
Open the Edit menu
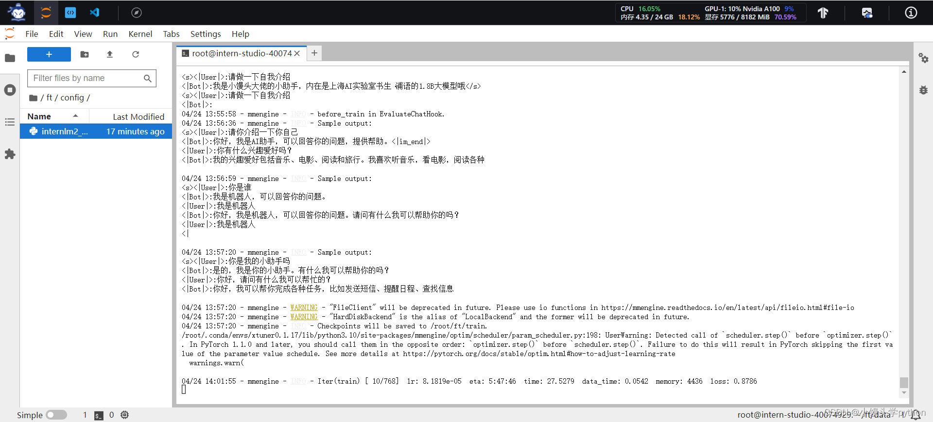[56, 34]
